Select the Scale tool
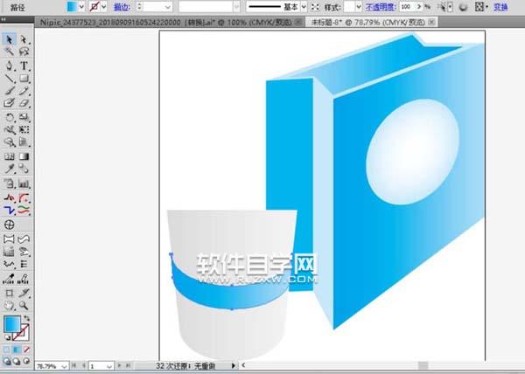Image resolution: width=525 pixels, height=374 pixels. click(x=24, y=117)
